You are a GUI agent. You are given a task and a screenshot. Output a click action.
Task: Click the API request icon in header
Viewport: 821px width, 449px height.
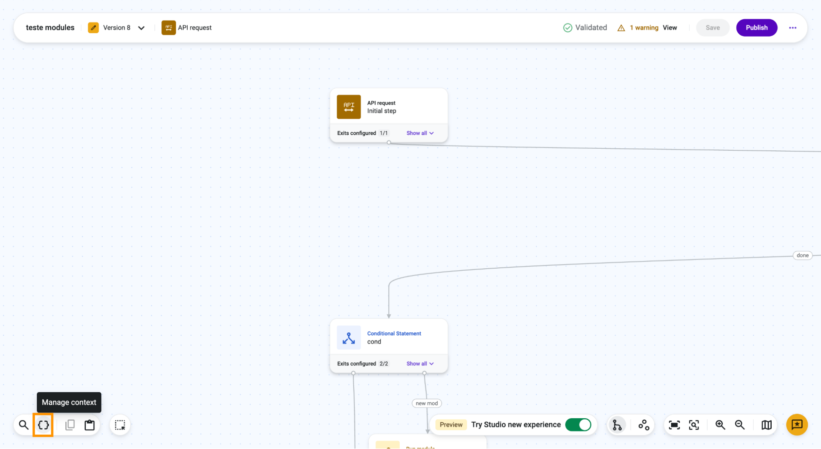coord(168,28)
